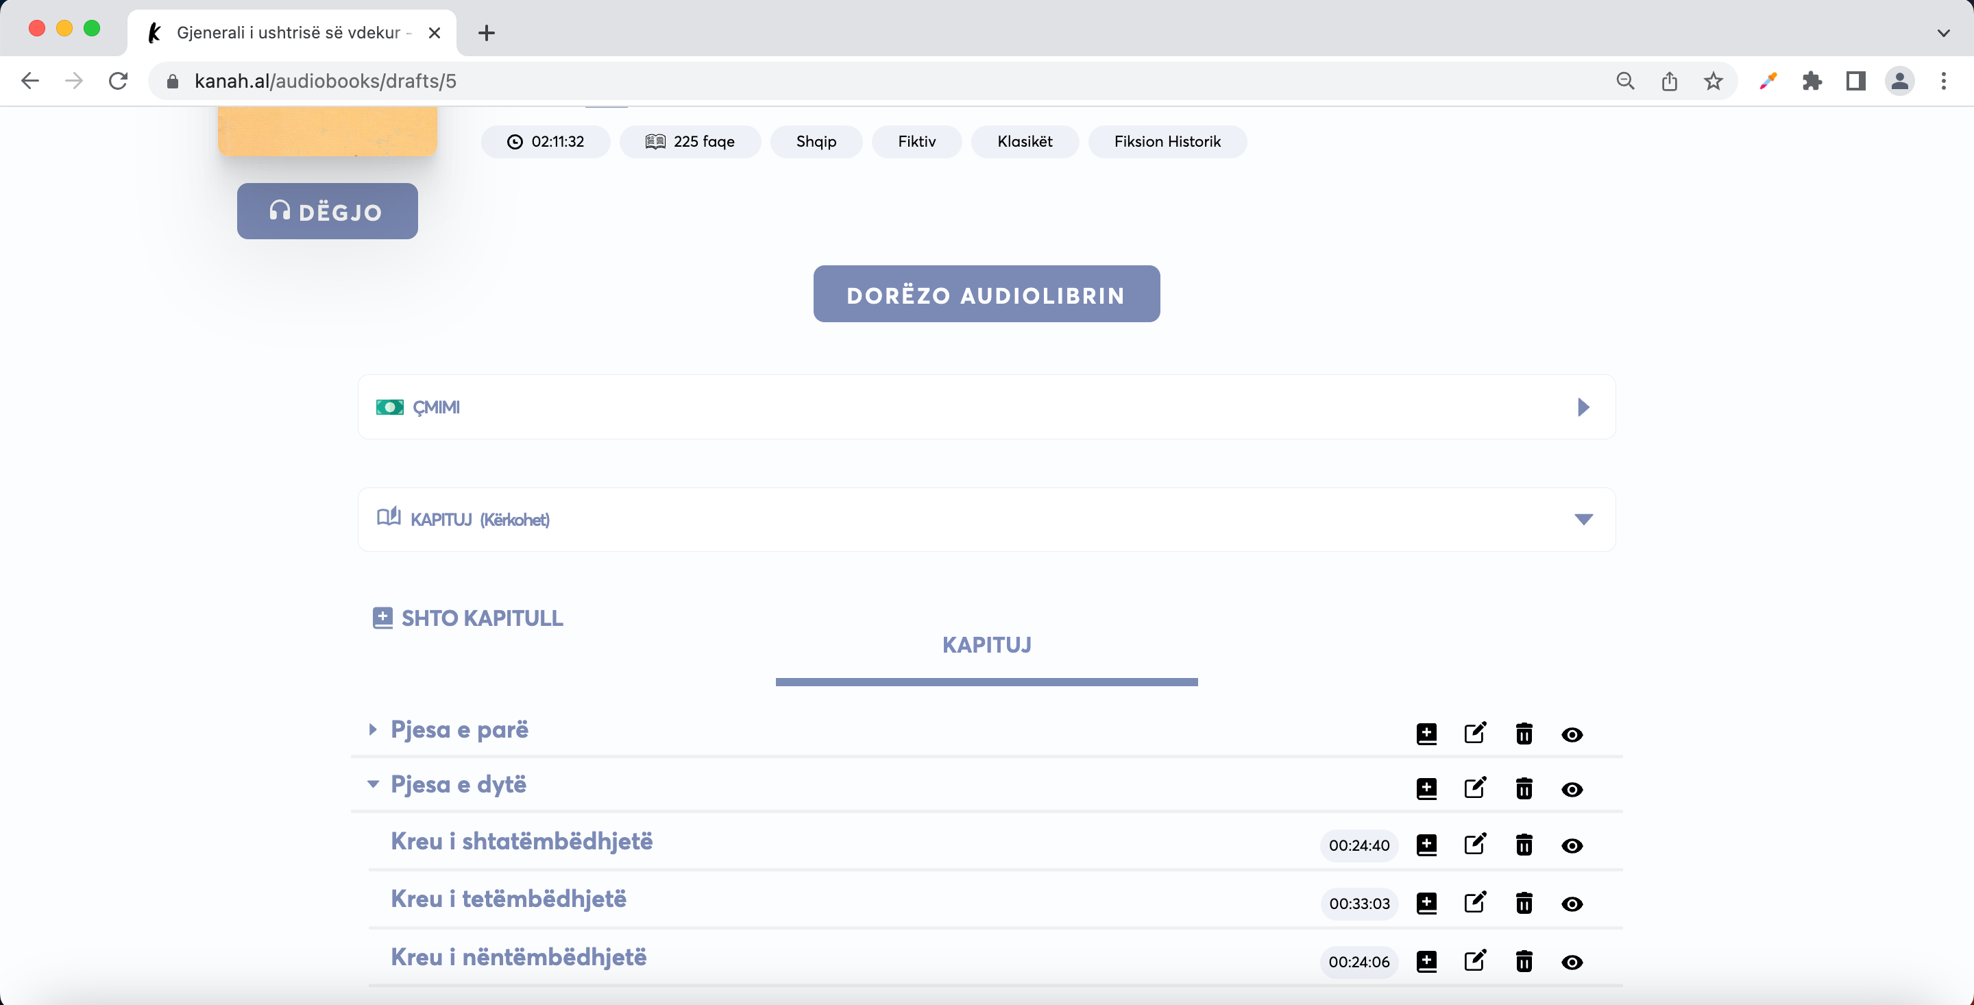Delete Kreu i tetëmbëdhjetë chapter

tap(1524, 903)
